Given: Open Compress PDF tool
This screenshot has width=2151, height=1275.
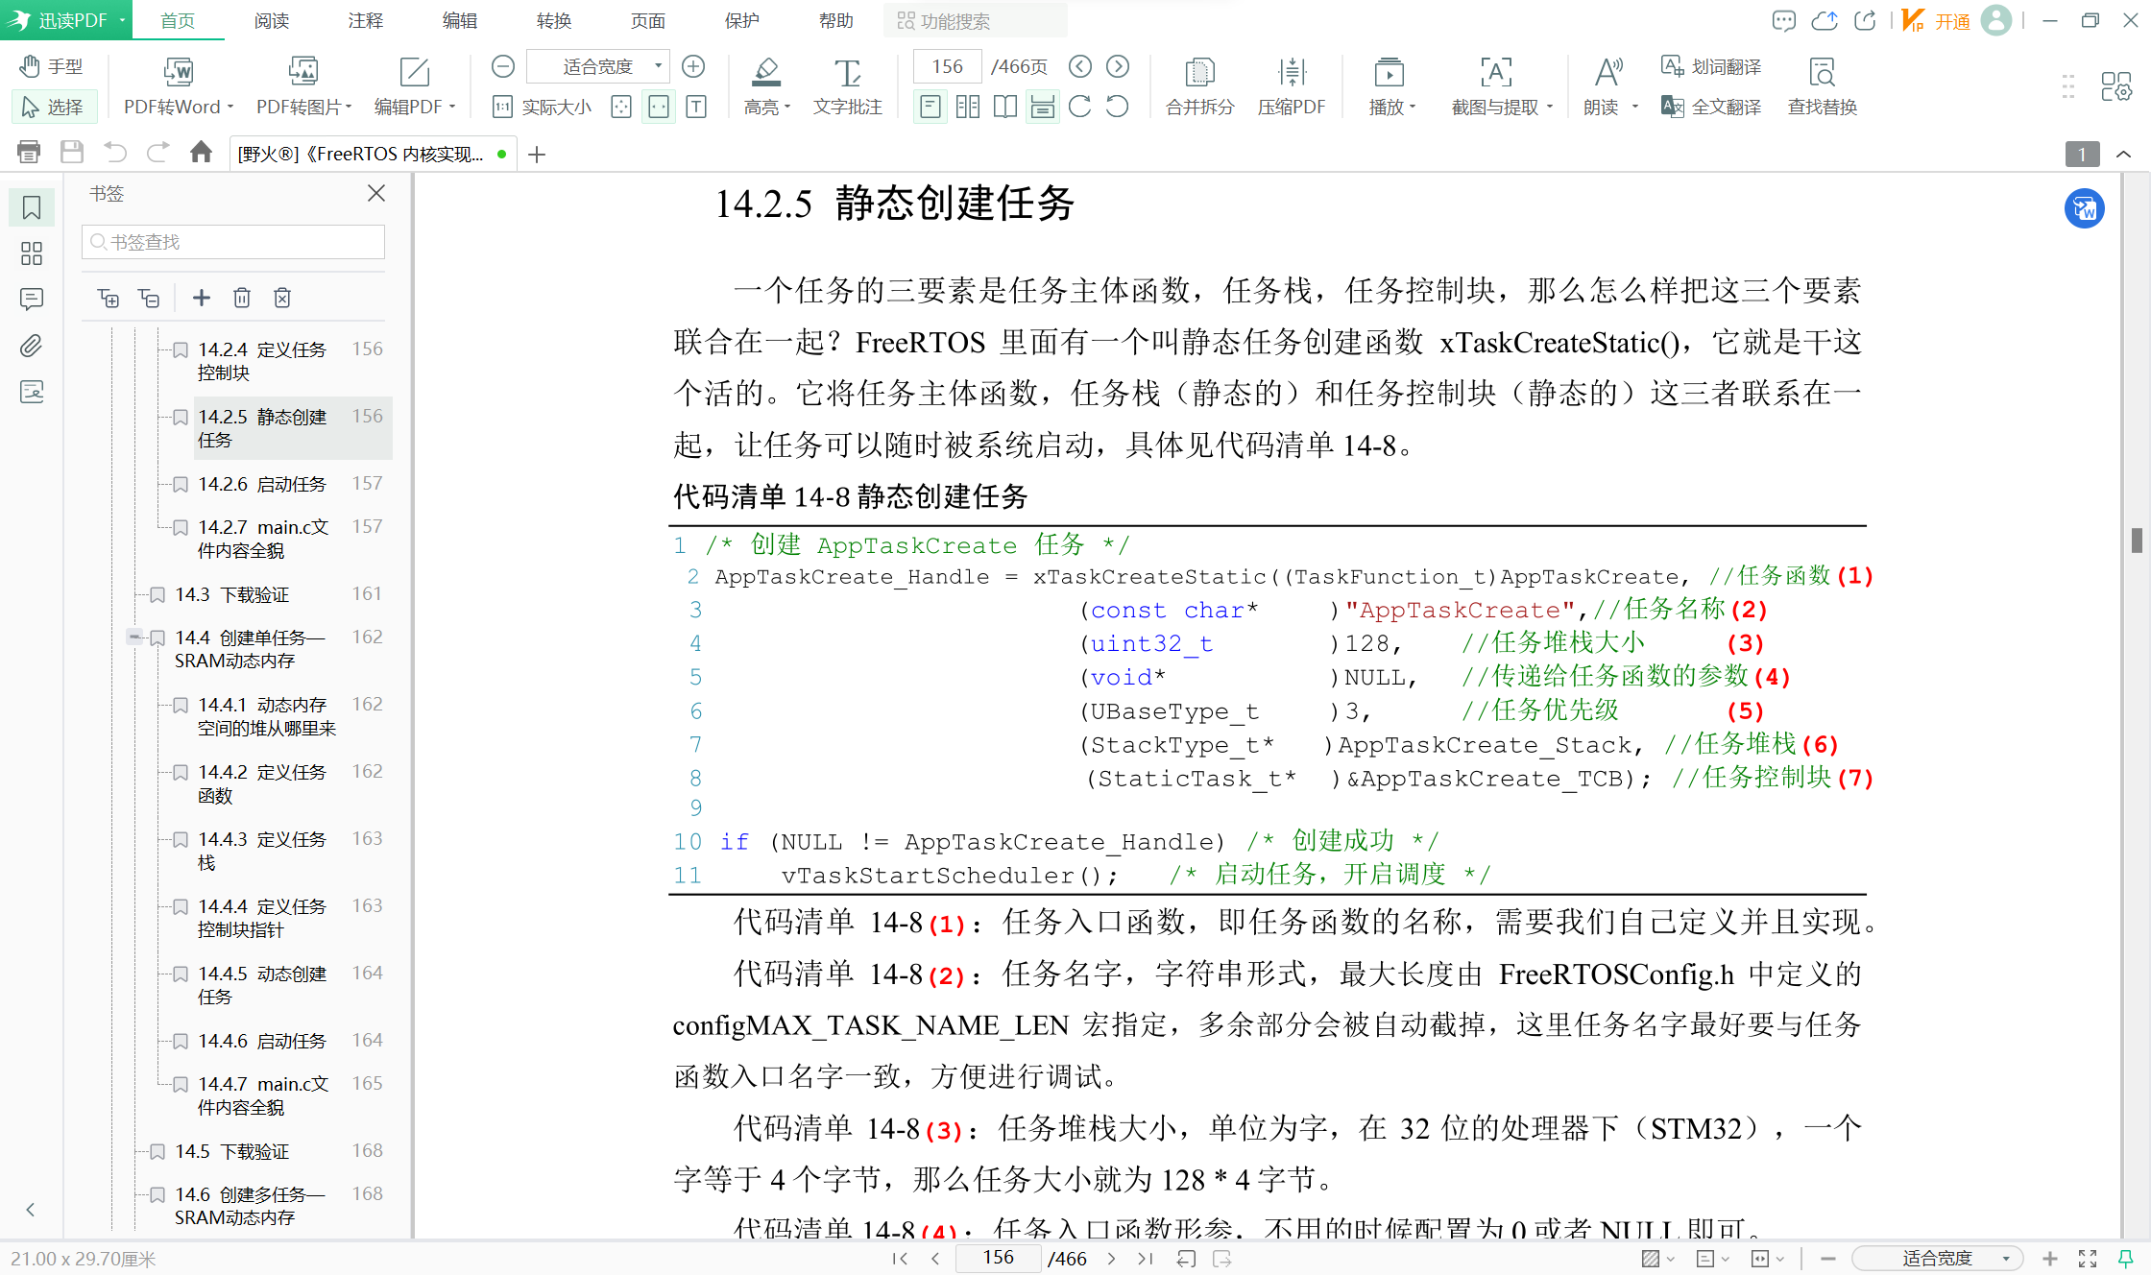Looking at the screenshot, I should pyautogui.click(x=1292, y=87).
